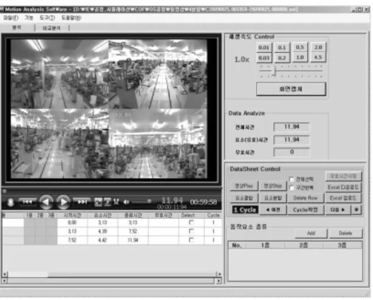This screenshot has width=373, height=300.
Task: Click the round reverse-play arrow button
Action: pyautogui.click(x=46, y=202)
